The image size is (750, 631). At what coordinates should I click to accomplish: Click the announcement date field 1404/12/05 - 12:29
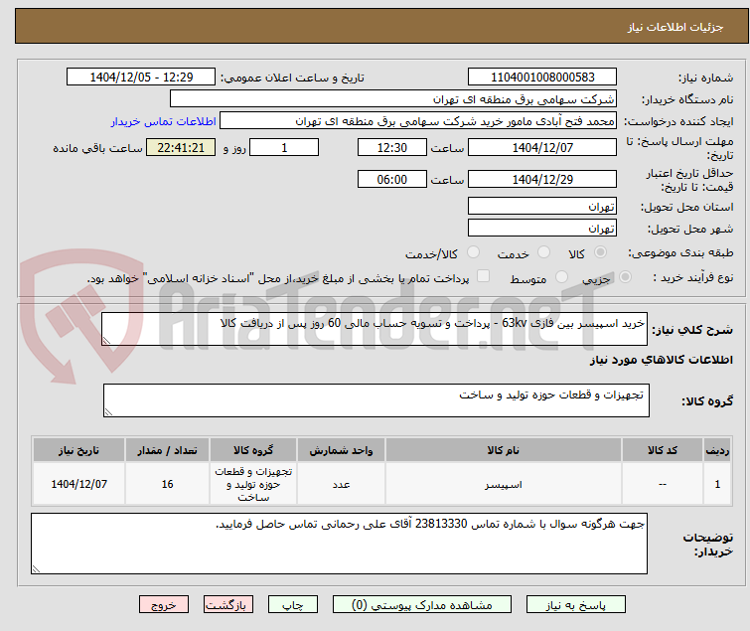141,78
